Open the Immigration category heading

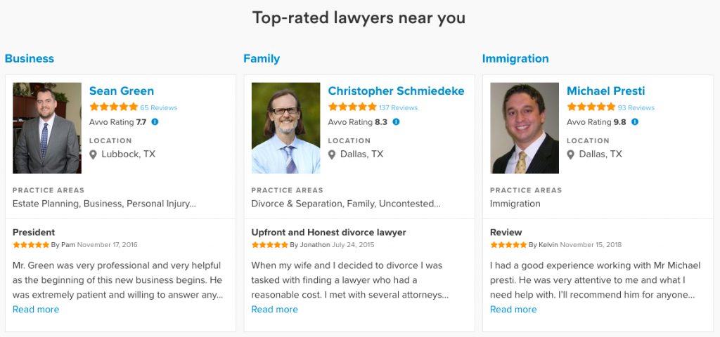click(x=515, y=59)
